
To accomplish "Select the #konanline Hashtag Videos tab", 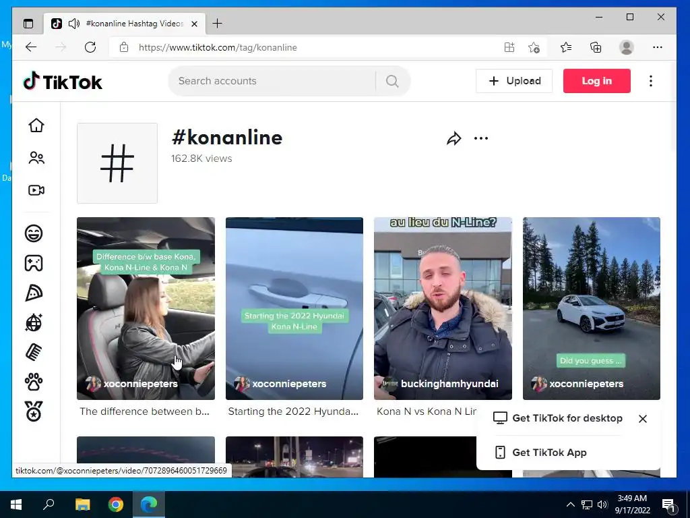I will pyautogui.click(x=125, y=24).
